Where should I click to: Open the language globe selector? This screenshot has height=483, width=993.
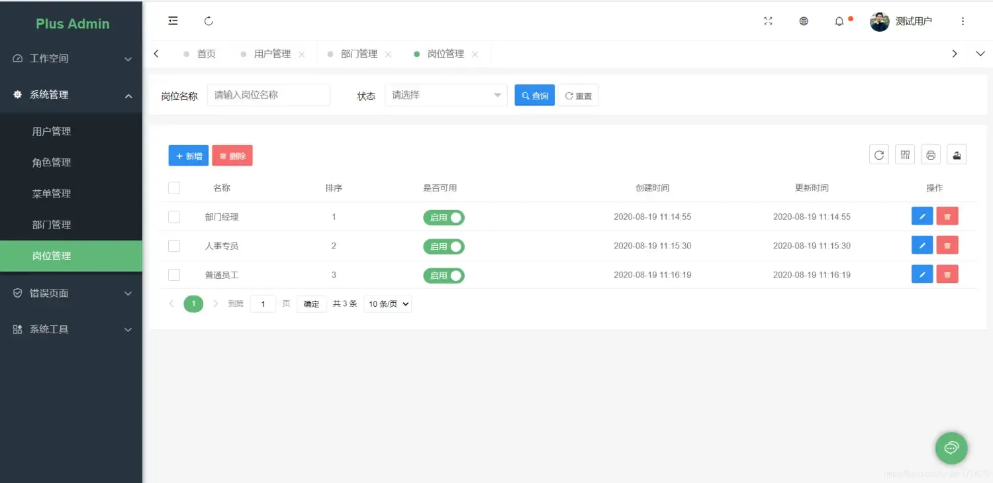(803, 21)
